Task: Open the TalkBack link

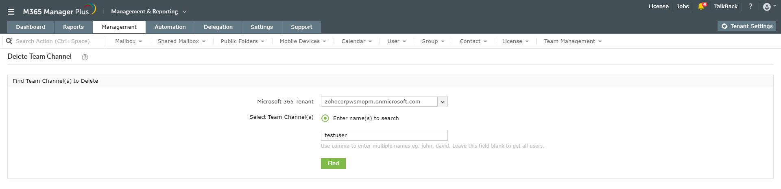Action: 725,6
